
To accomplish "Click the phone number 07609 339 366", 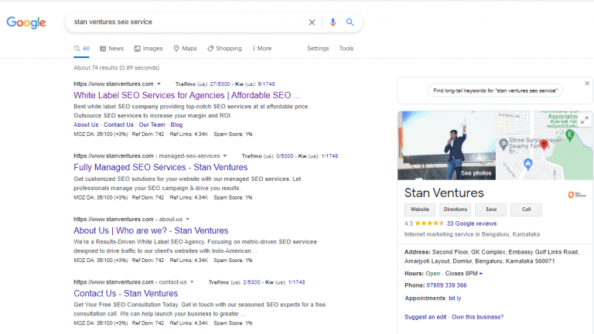I will (x=446, y=285).
